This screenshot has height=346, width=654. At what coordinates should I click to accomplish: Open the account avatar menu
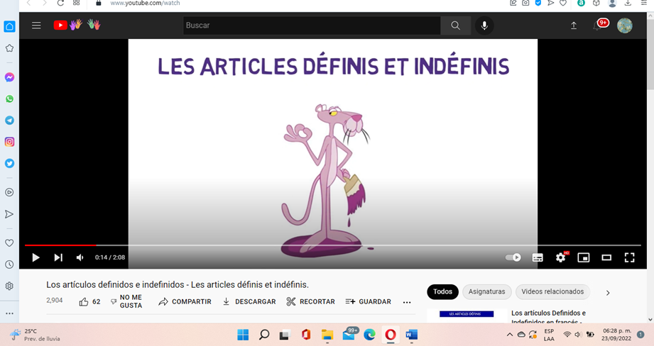click(x=624, y=26)
